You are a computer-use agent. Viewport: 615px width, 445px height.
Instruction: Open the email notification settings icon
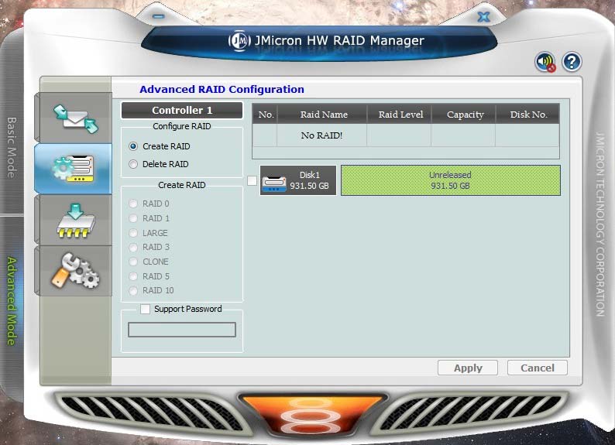point(74,116)
